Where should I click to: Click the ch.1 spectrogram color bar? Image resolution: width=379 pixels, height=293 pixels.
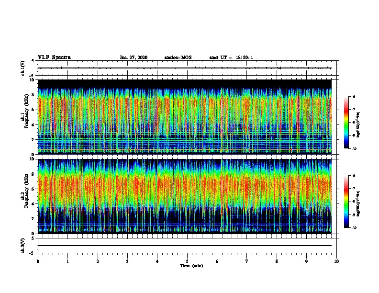[346, 123]
